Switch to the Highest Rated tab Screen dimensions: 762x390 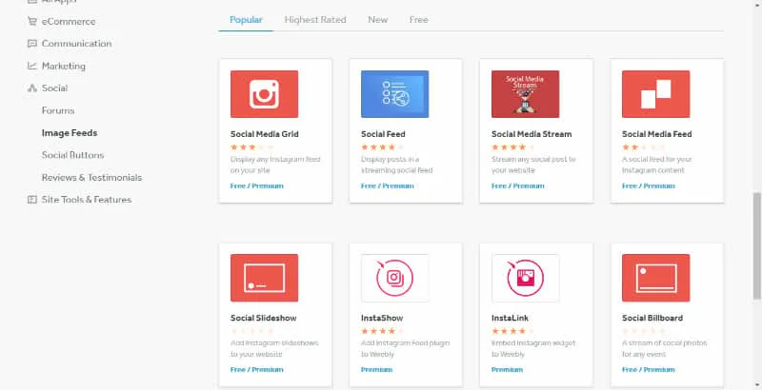click(x=315, y=20)
